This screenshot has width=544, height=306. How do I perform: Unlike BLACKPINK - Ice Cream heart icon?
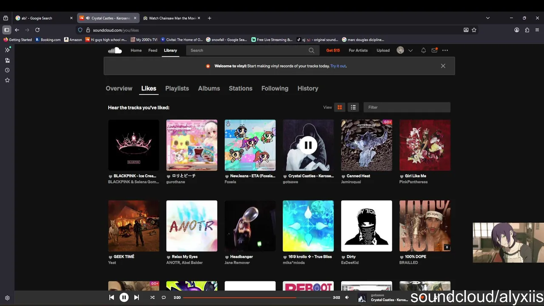(x=110, y=176)
